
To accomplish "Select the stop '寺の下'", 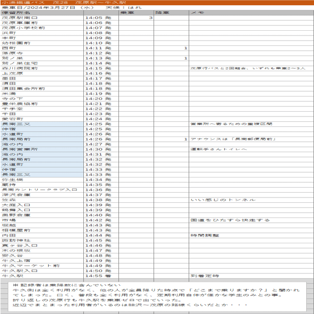I will pos(12,98).
